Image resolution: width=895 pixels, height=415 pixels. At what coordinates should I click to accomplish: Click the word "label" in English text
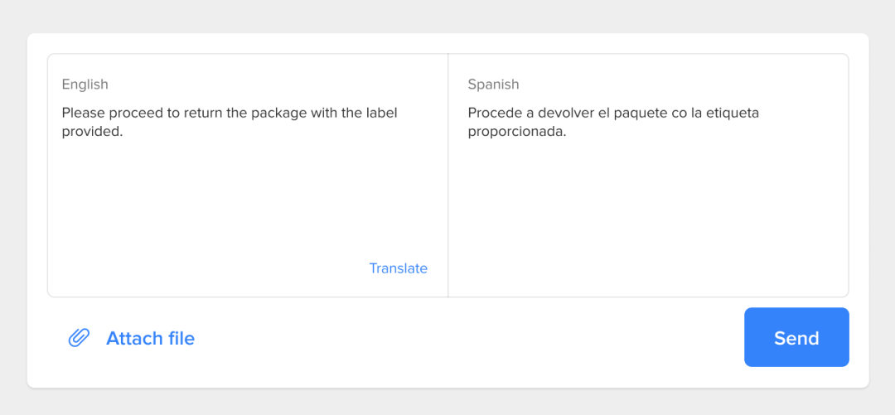[x=381, y=113]
